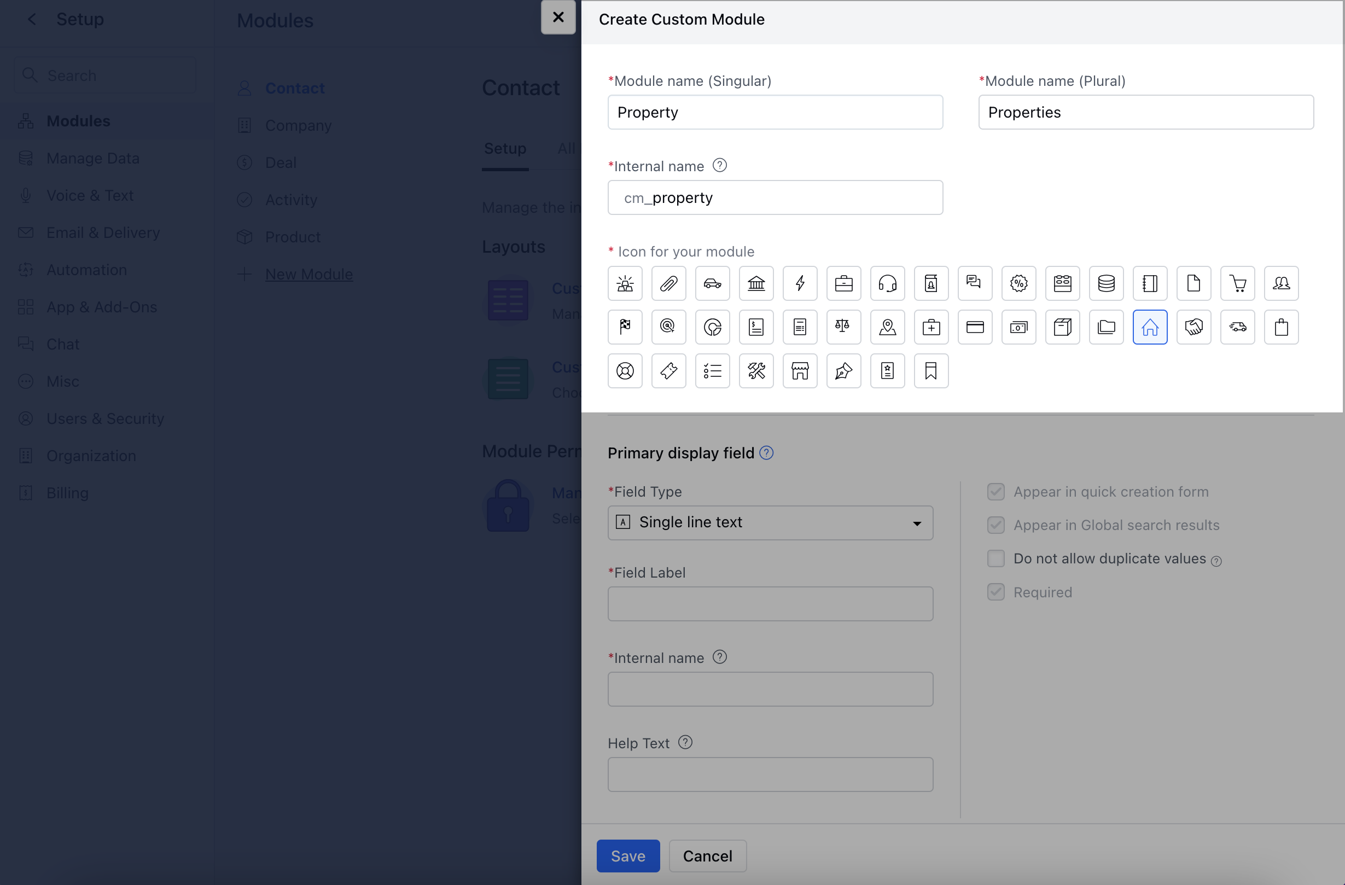This screenshot has height=885, width=1345.
Task: Choose the pen nib module icon
Action: [x=844, y=371]
